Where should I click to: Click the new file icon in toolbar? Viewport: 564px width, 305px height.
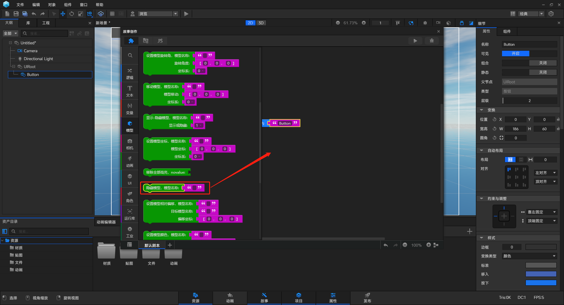pyautogui.click(x=7, y=14)
